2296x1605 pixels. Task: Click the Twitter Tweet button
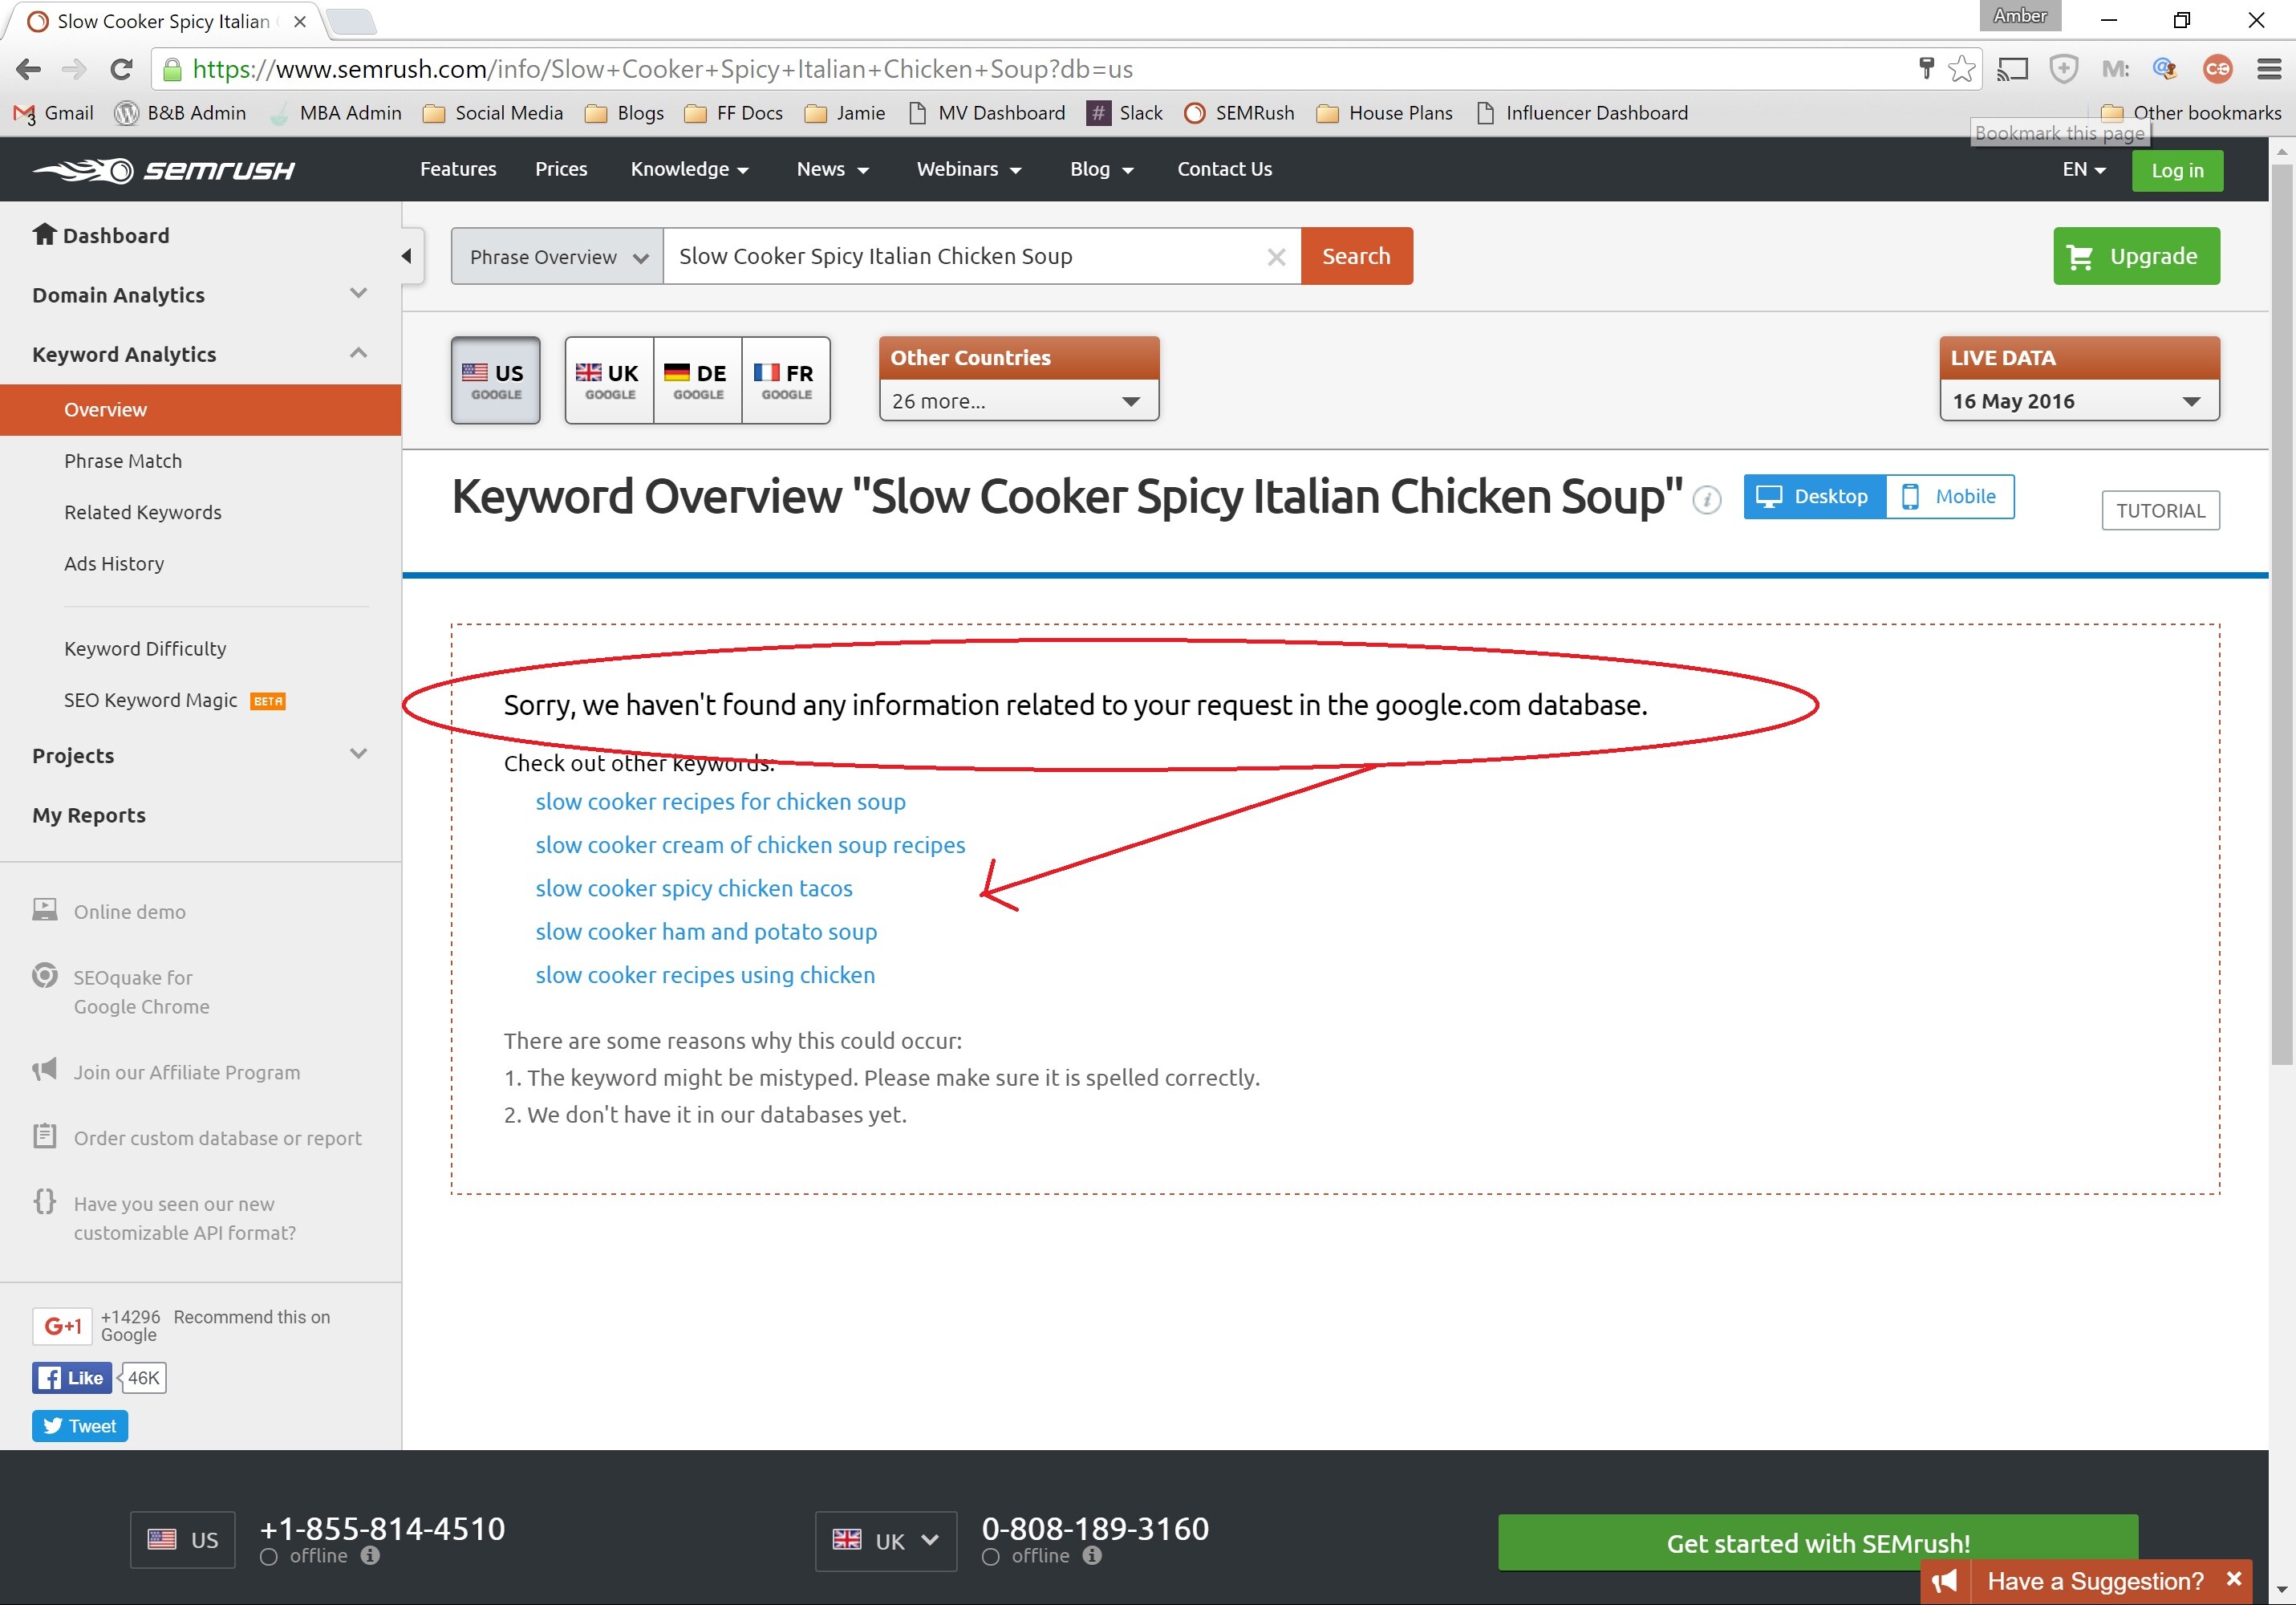80,1426
